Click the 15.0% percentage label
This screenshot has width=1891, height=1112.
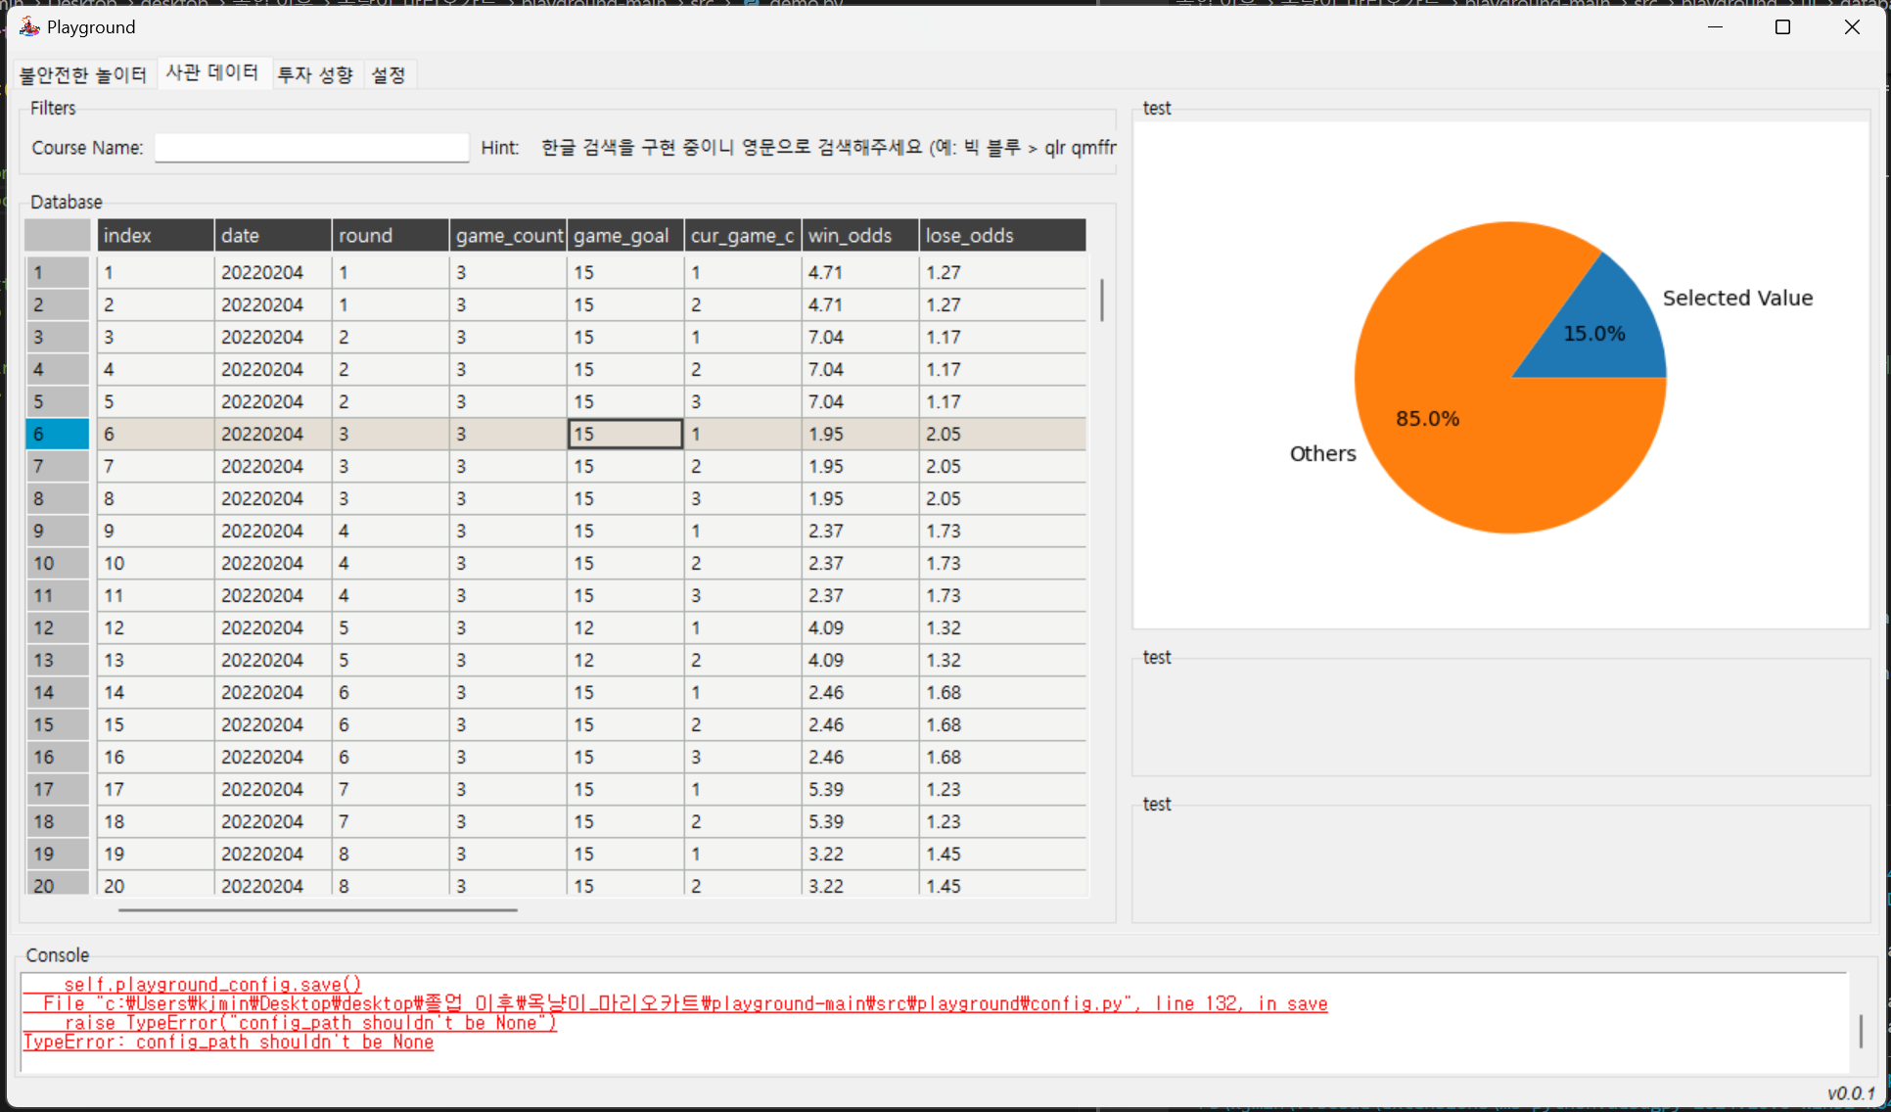(1594, 333)
